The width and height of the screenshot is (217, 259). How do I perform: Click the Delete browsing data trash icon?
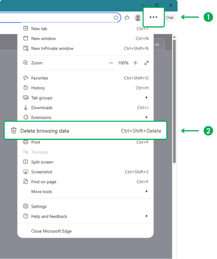click(x=13, y=131)
